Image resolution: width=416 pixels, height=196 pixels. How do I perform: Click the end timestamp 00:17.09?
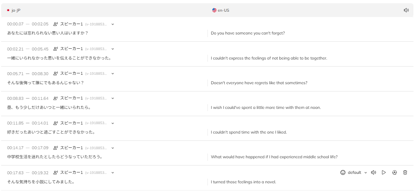click(x=40, y=148)
